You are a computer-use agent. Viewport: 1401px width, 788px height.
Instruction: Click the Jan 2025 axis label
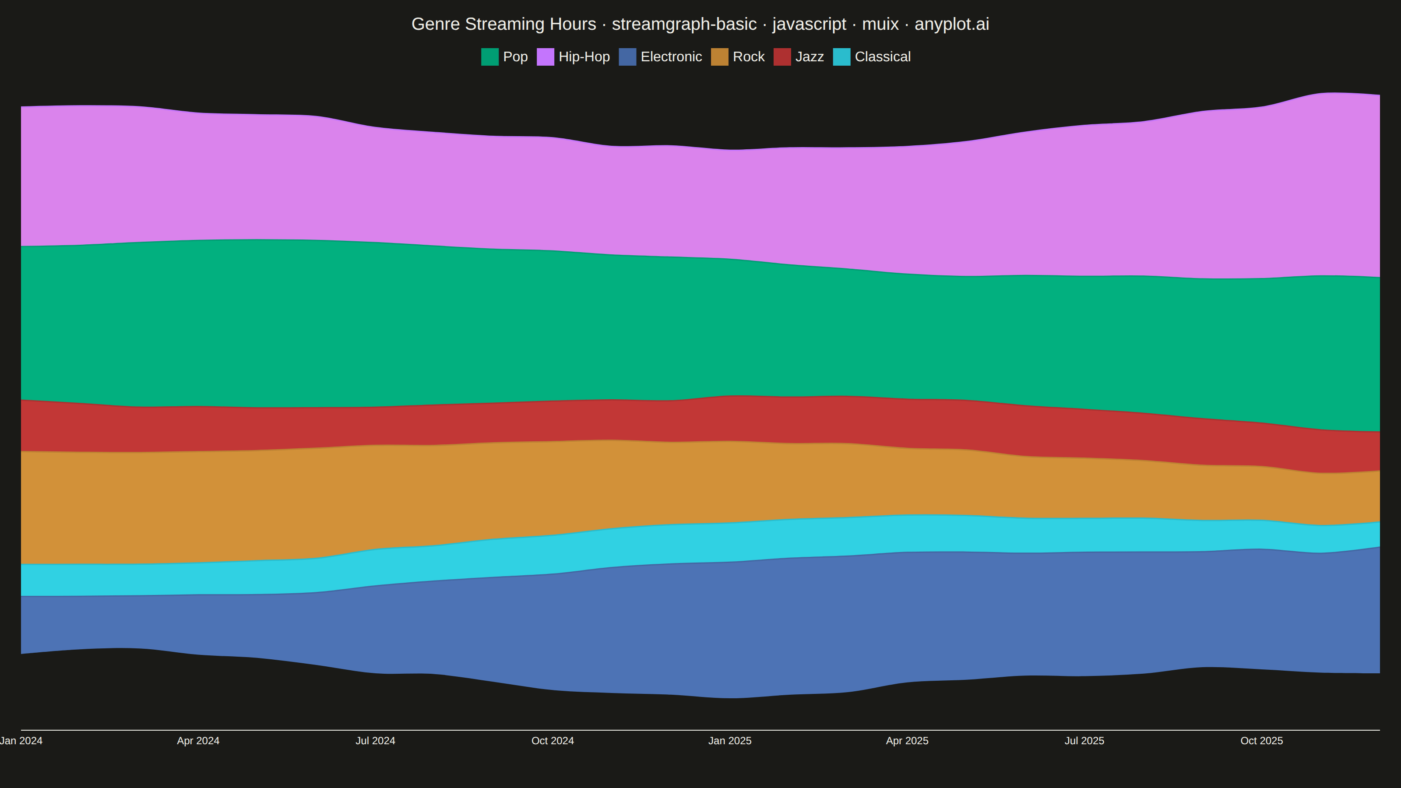coord(730,741)
